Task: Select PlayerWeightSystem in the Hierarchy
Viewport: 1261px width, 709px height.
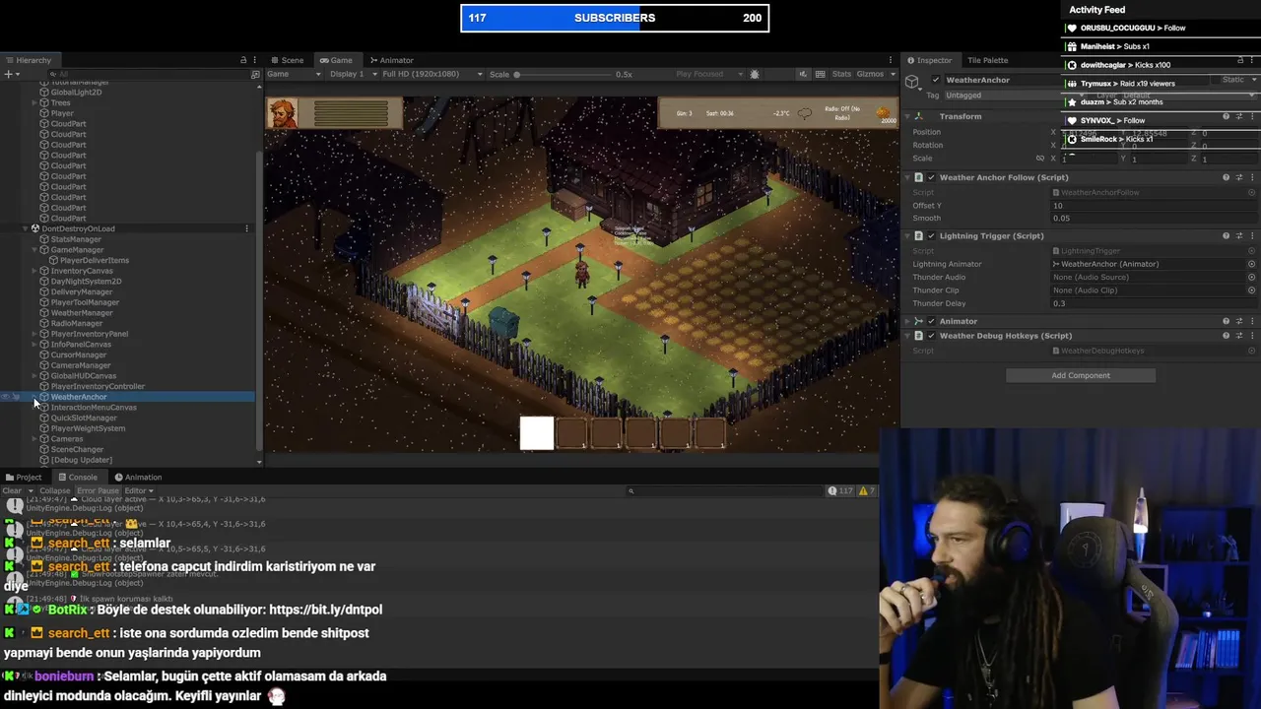Action: 88,428
